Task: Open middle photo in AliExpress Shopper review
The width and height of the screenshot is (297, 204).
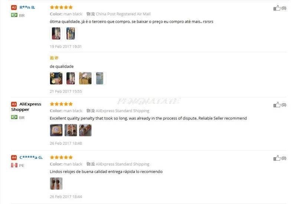Action: (x=71, y=130)
